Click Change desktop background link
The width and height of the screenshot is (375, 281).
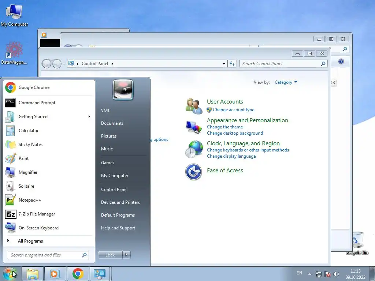tap(235, 133)
